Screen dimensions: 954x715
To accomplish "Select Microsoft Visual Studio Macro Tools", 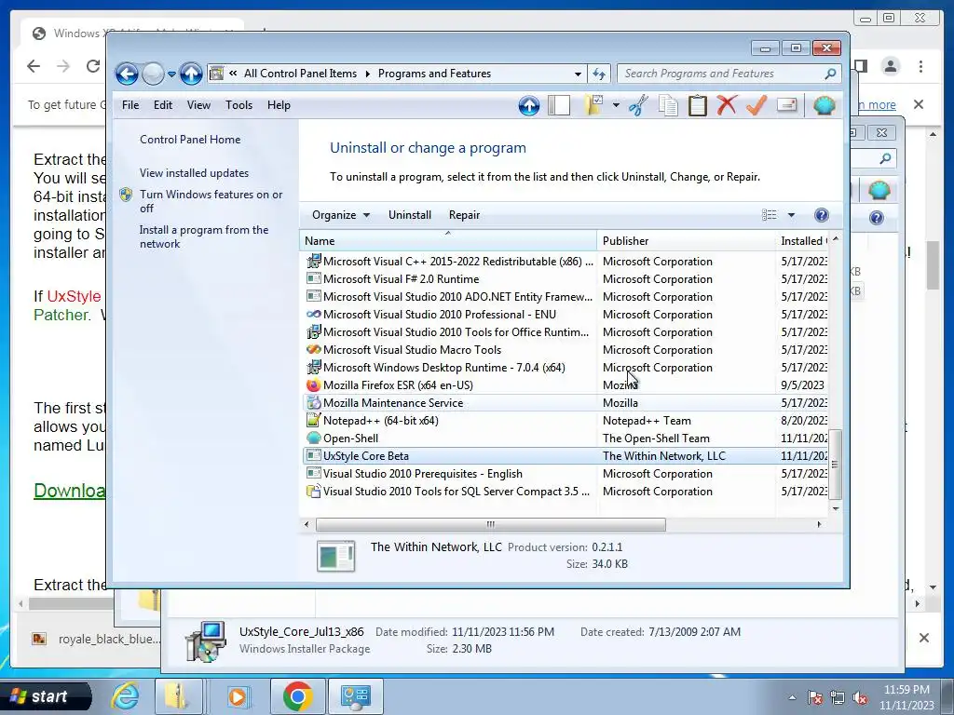I will (x=566, y=350).
